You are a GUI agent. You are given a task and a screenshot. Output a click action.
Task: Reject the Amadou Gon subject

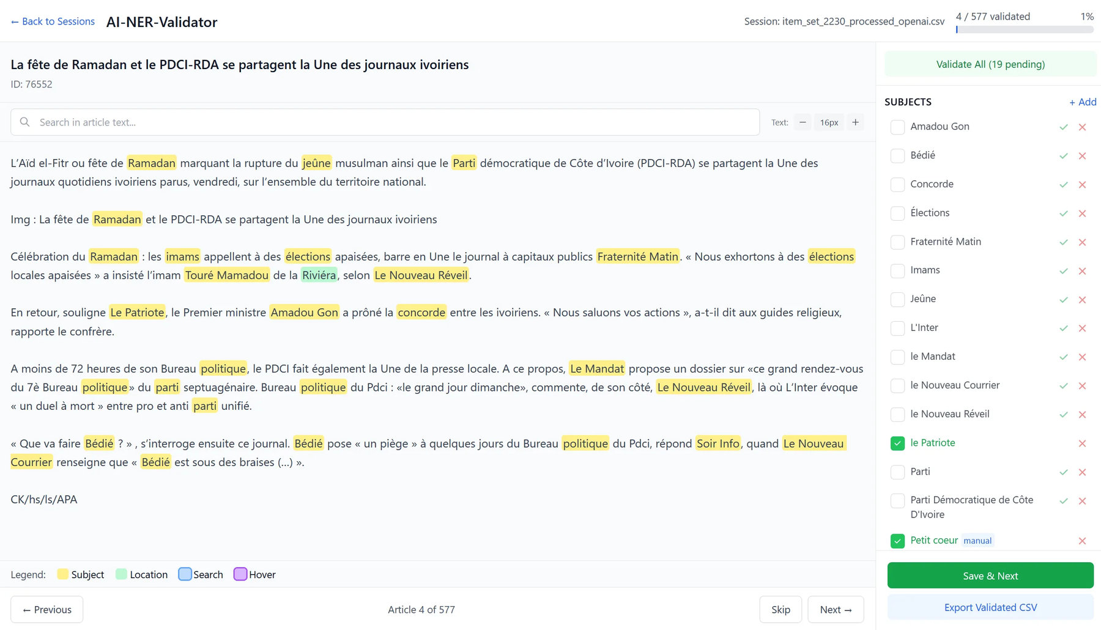(x=1082, y=127)
